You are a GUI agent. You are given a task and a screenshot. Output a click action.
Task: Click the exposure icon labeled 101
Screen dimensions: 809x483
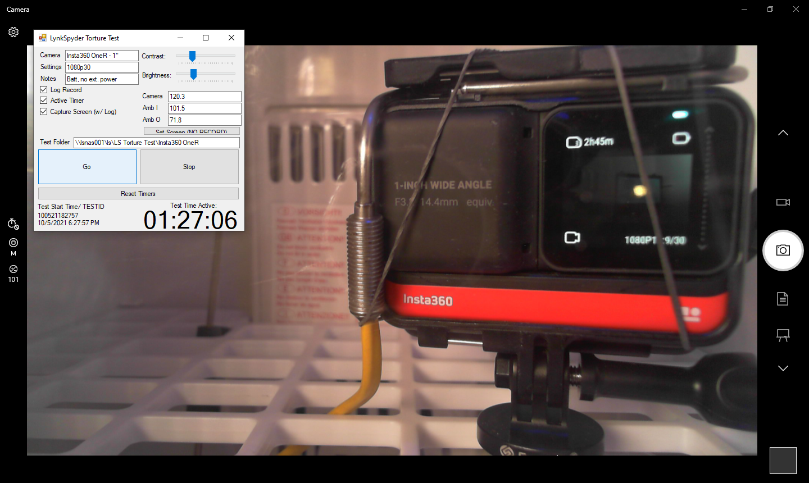(x=13, y=273)
